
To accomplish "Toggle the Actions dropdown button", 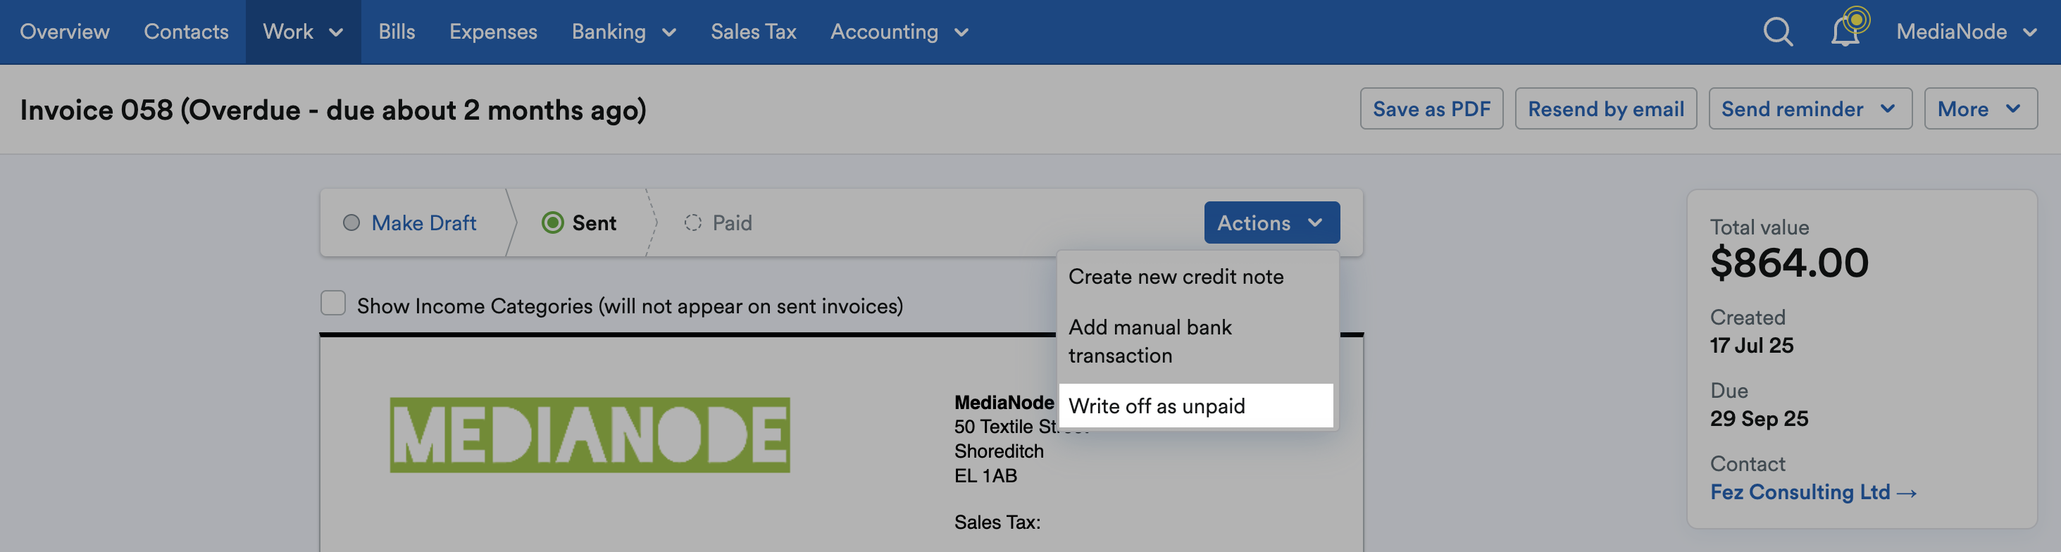I will pyautogui.click(x=1271, y=222).
